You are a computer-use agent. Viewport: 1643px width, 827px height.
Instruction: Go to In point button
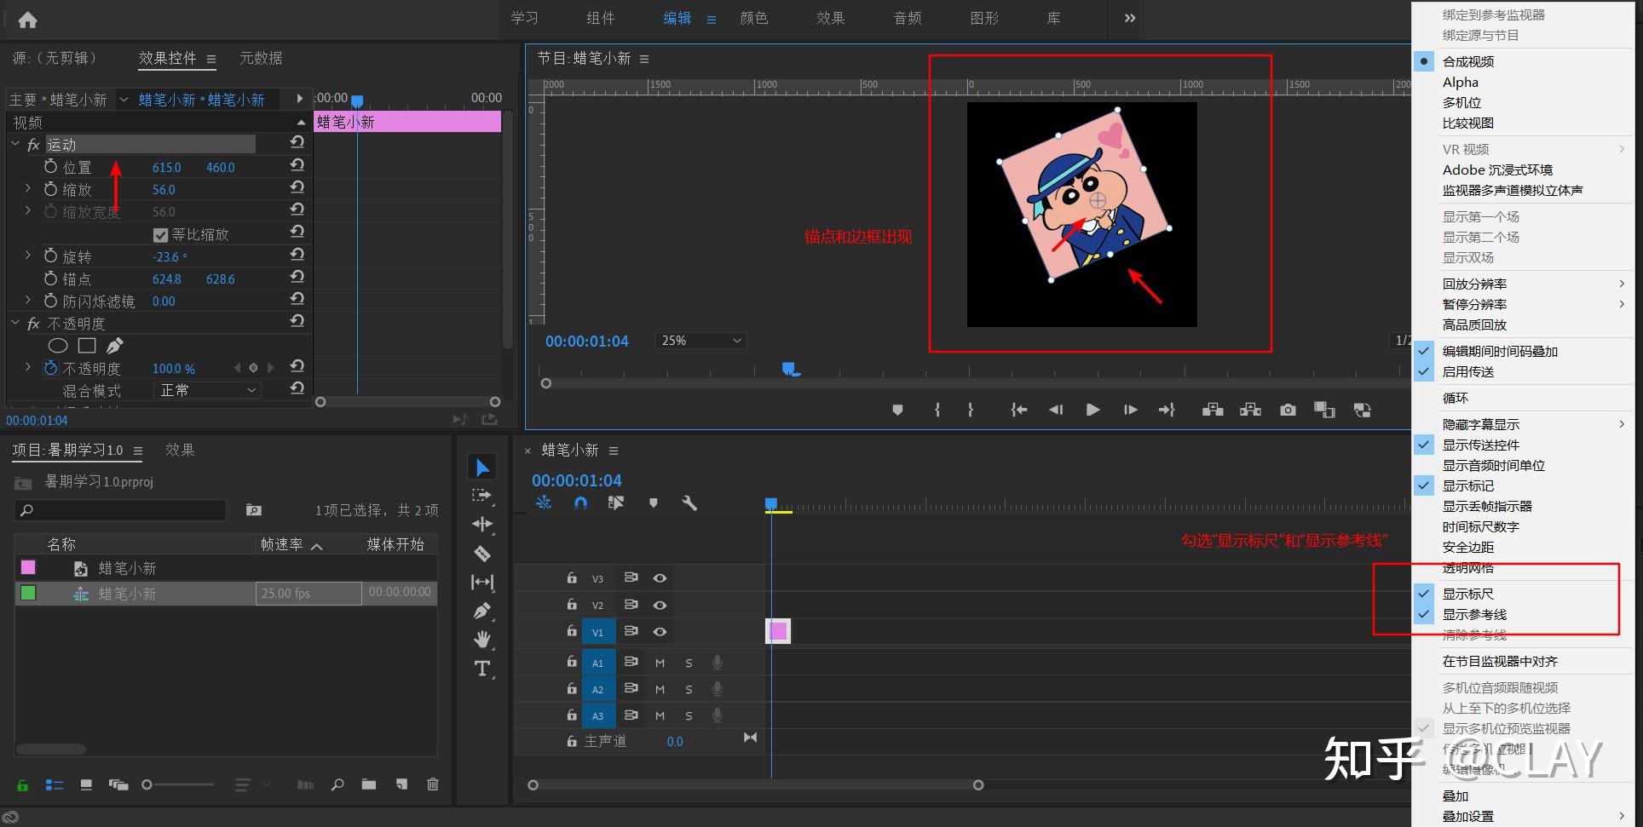pos(1018,411)
